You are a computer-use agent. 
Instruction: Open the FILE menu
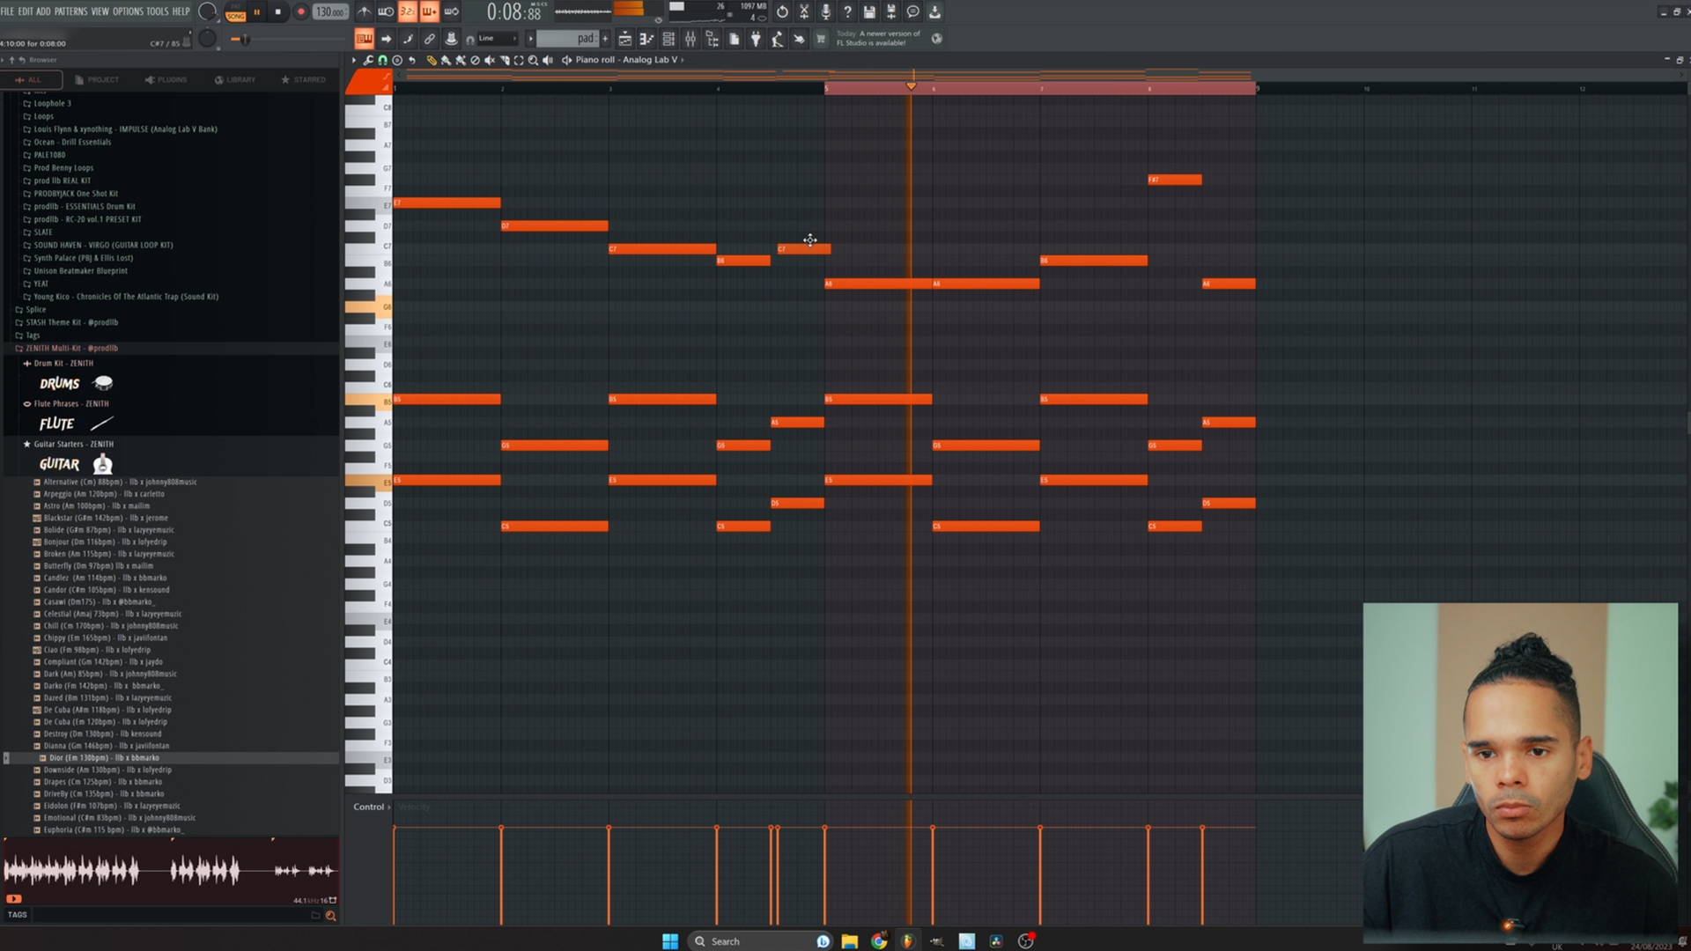click(x=7, y=11)
